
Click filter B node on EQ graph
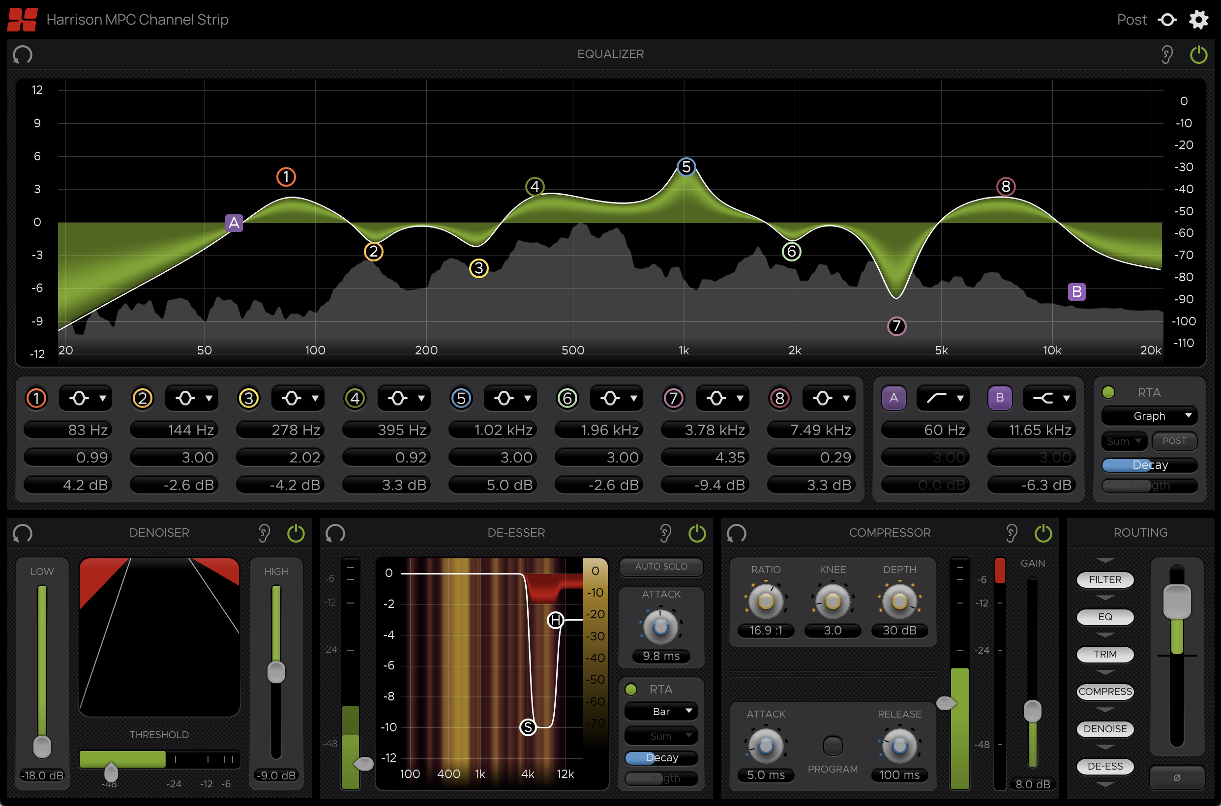(x=1076, y=291)
